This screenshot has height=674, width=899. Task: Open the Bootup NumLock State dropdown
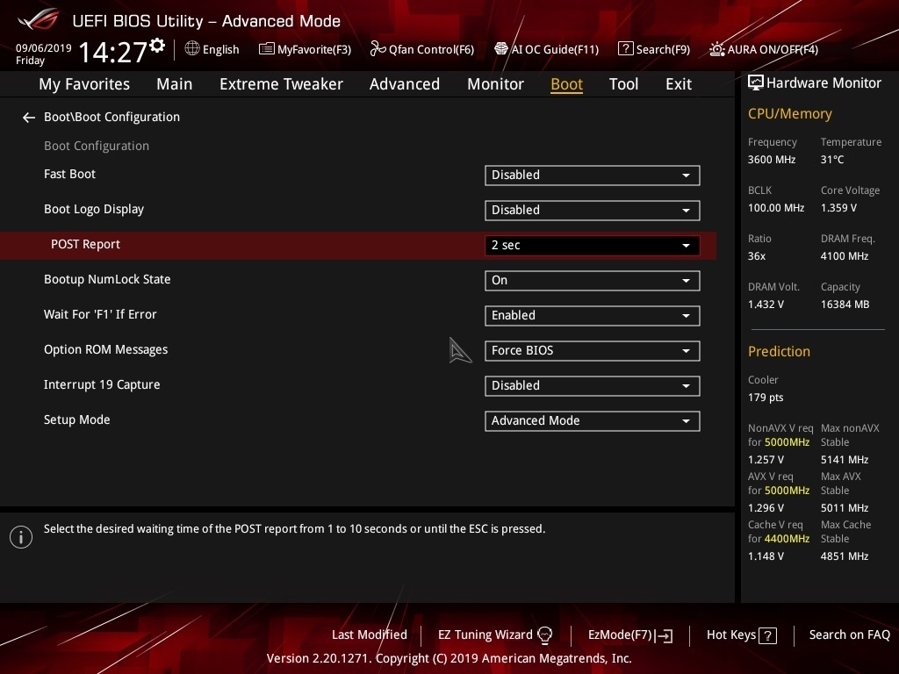(593, 281)
